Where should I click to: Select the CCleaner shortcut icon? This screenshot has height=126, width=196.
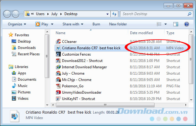pos(58,41)
